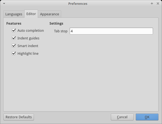Click the Tab stop label
162x124 pixels.
coord(61,31)
